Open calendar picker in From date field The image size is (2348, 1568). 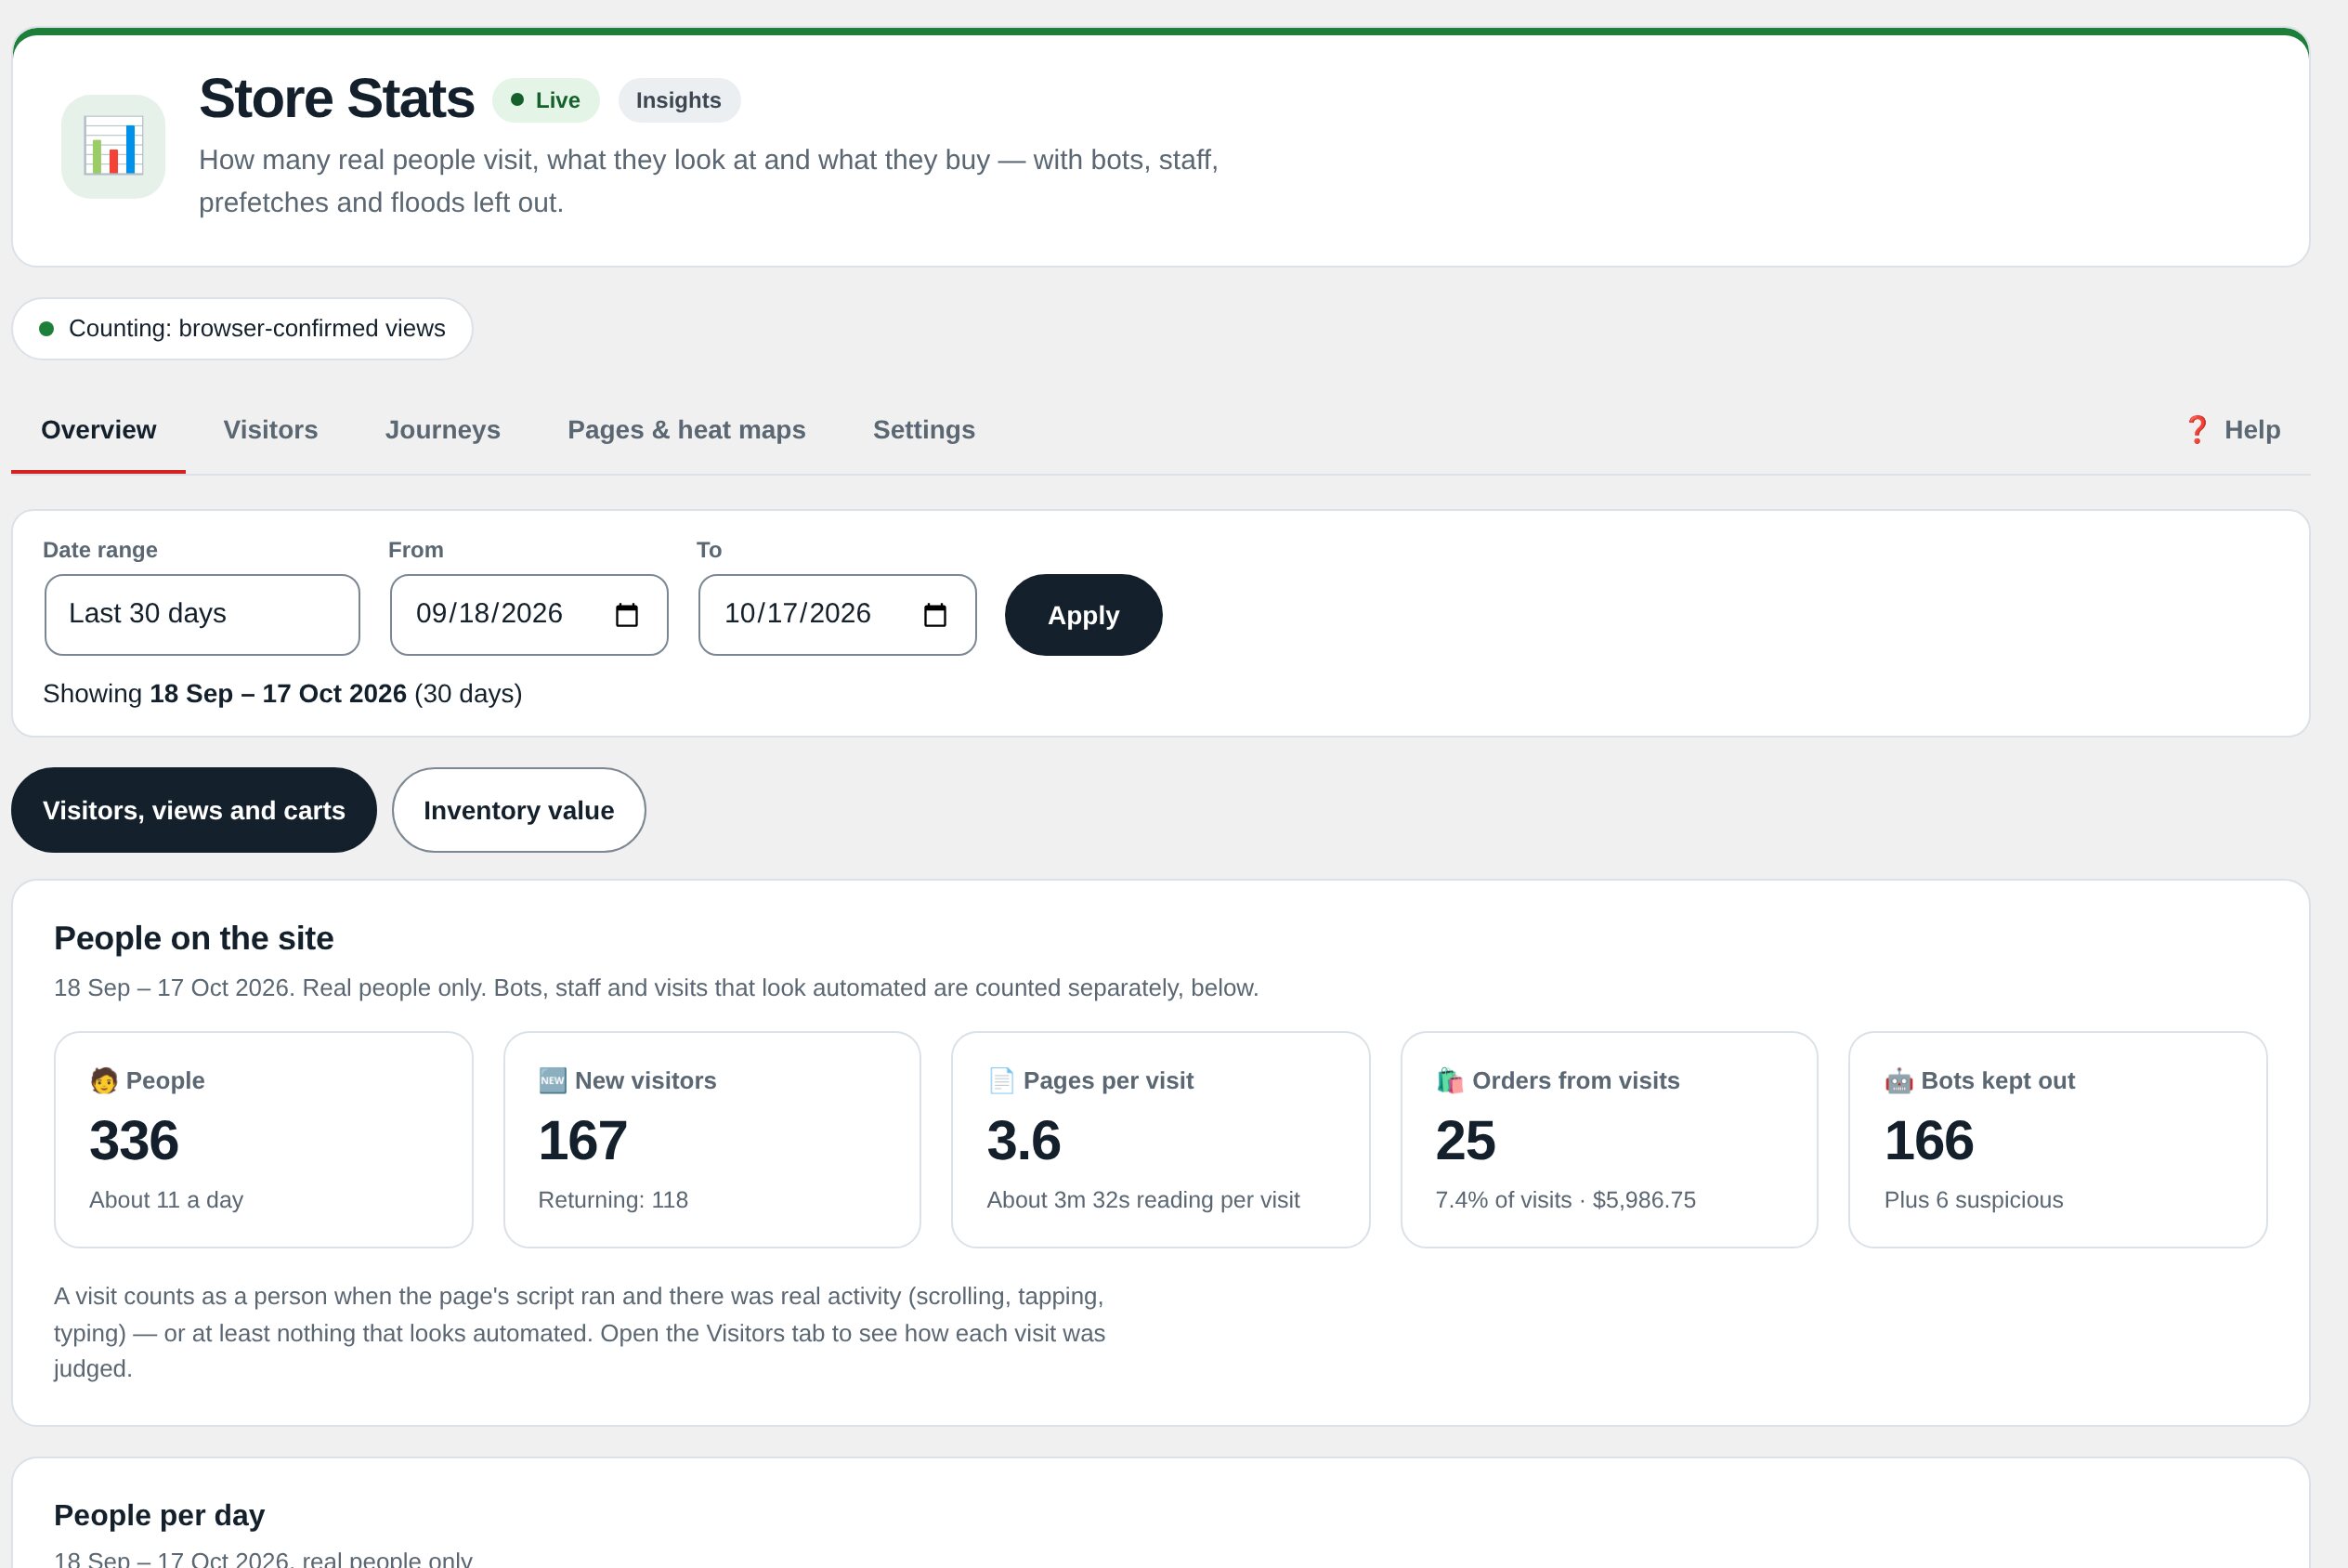tap(627, 615)
